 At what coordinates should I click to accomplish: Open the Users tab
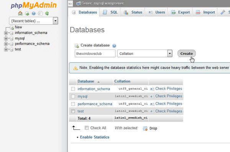(x=156, y=12)
